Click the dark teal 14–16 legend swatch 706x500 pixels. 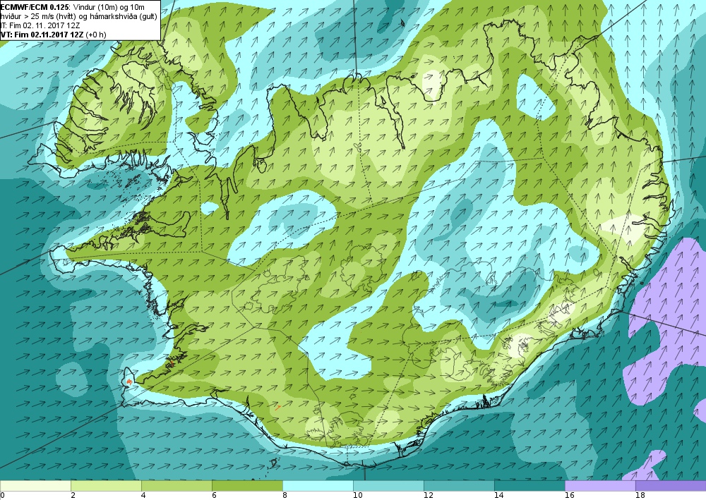pos(530,486)
